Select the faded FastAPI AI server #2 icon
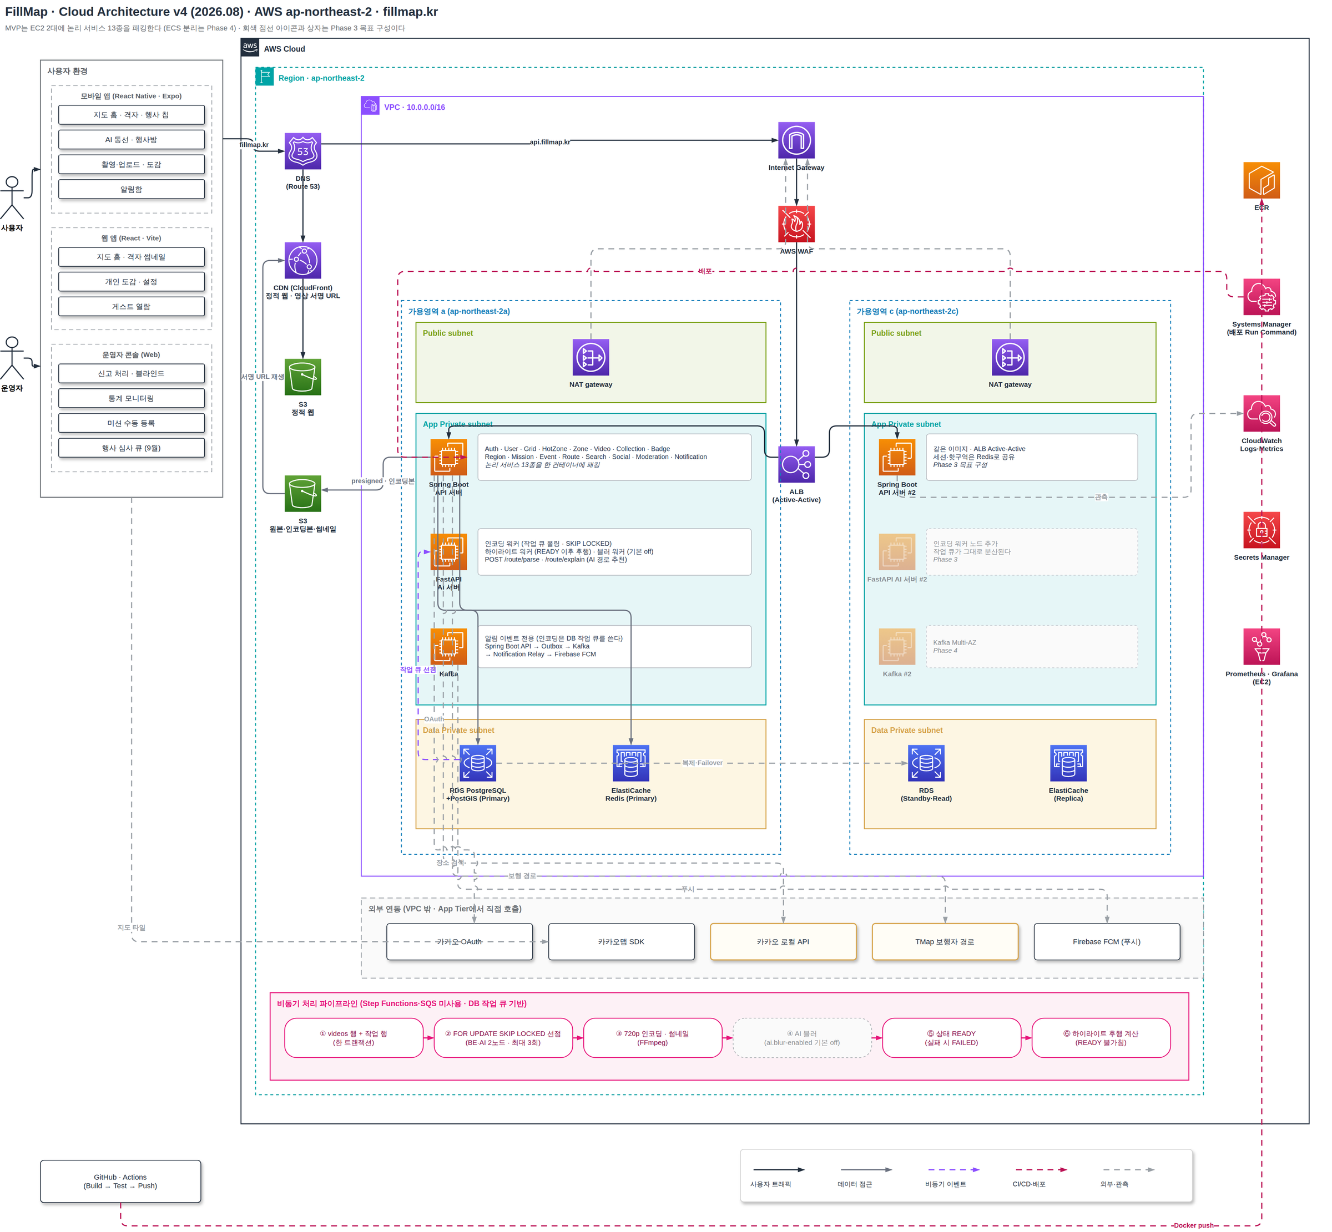Image resolution: width=1332 pixels, height=1232 pixels. 897,552
